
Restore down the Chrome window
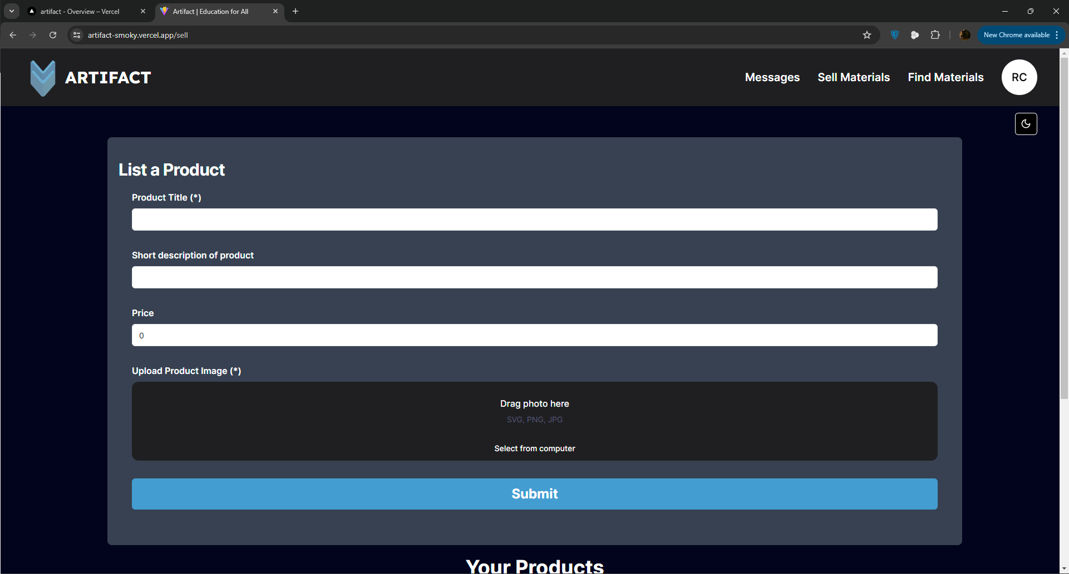1031,11
